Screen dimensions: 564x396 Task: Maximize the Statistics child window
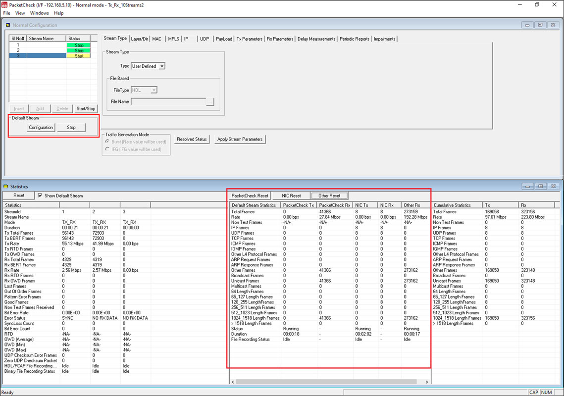tap(540, 186)
